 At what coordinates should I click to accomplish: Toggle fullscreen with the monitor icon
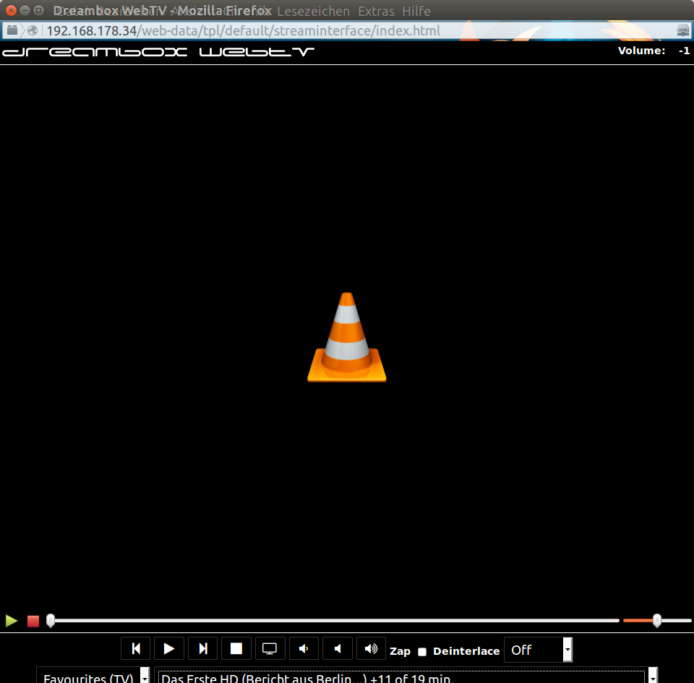(x=270, y=649)
